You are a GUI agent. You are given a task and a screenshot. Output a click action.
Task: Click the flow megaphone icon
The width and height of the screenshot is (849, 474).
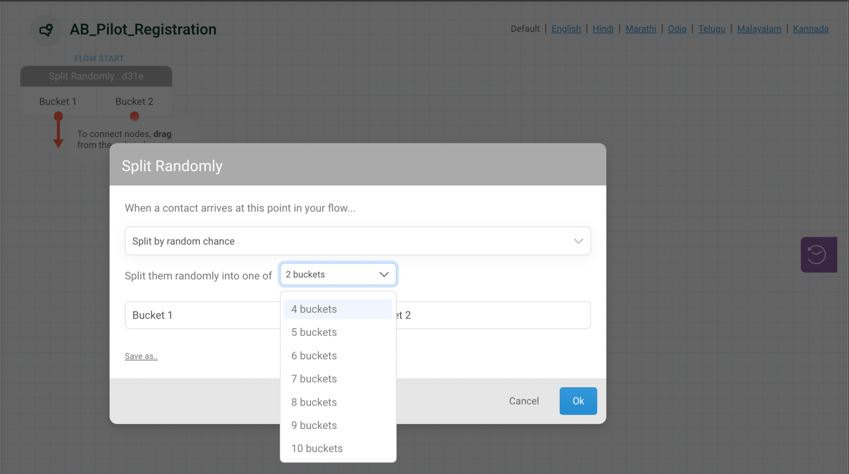pyautogui.click(x=46, y=30)
